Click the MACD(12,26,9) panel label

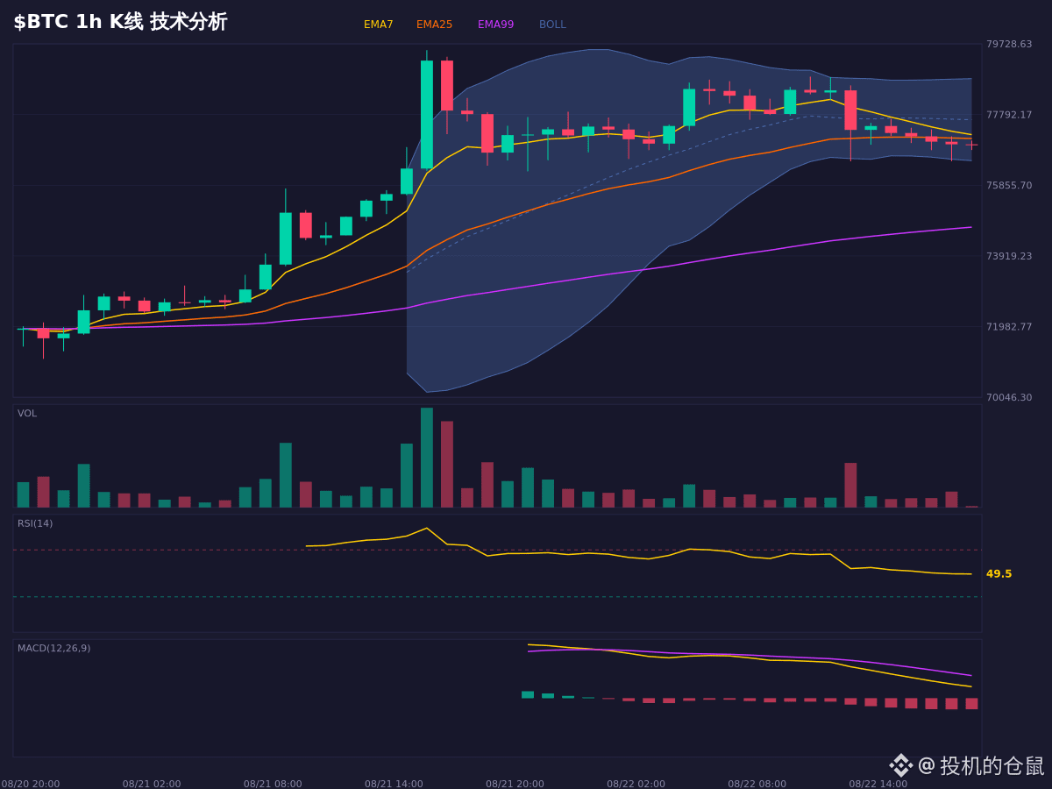tap(53, 649)
